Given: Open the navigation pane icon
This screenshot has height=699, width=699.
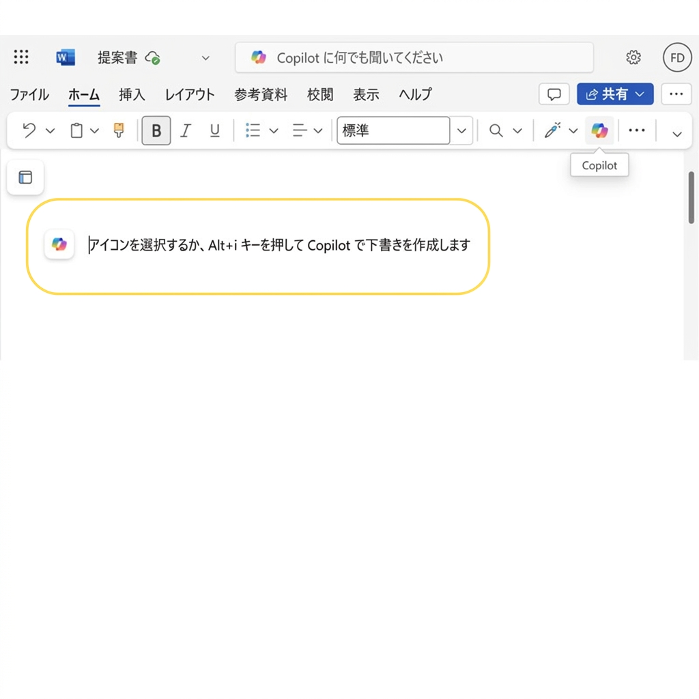Looking at the screenshot, I should [25, 177].
